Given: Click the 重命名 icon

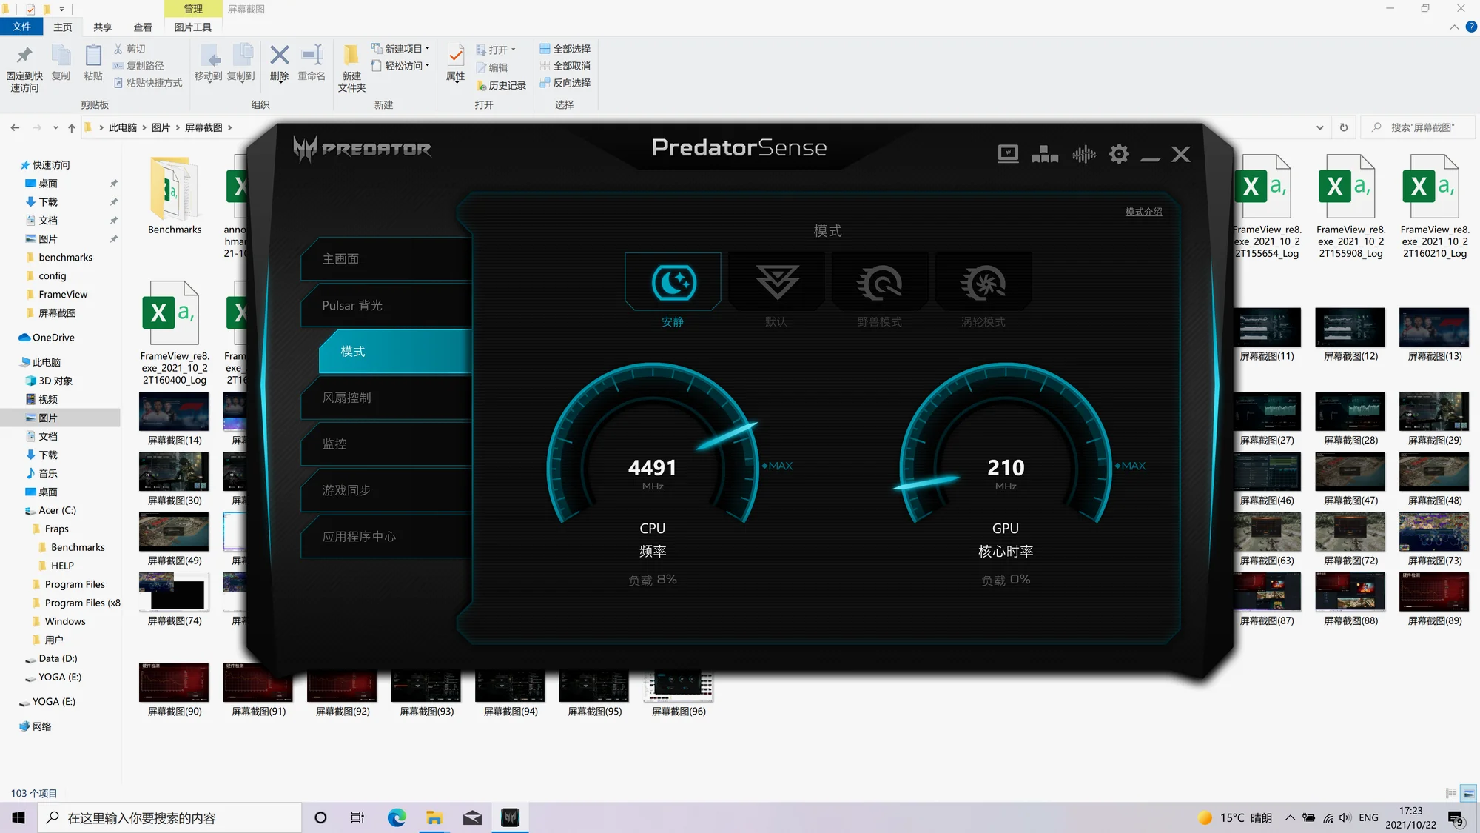Looking at the screenshot, I should click(312, 55).
